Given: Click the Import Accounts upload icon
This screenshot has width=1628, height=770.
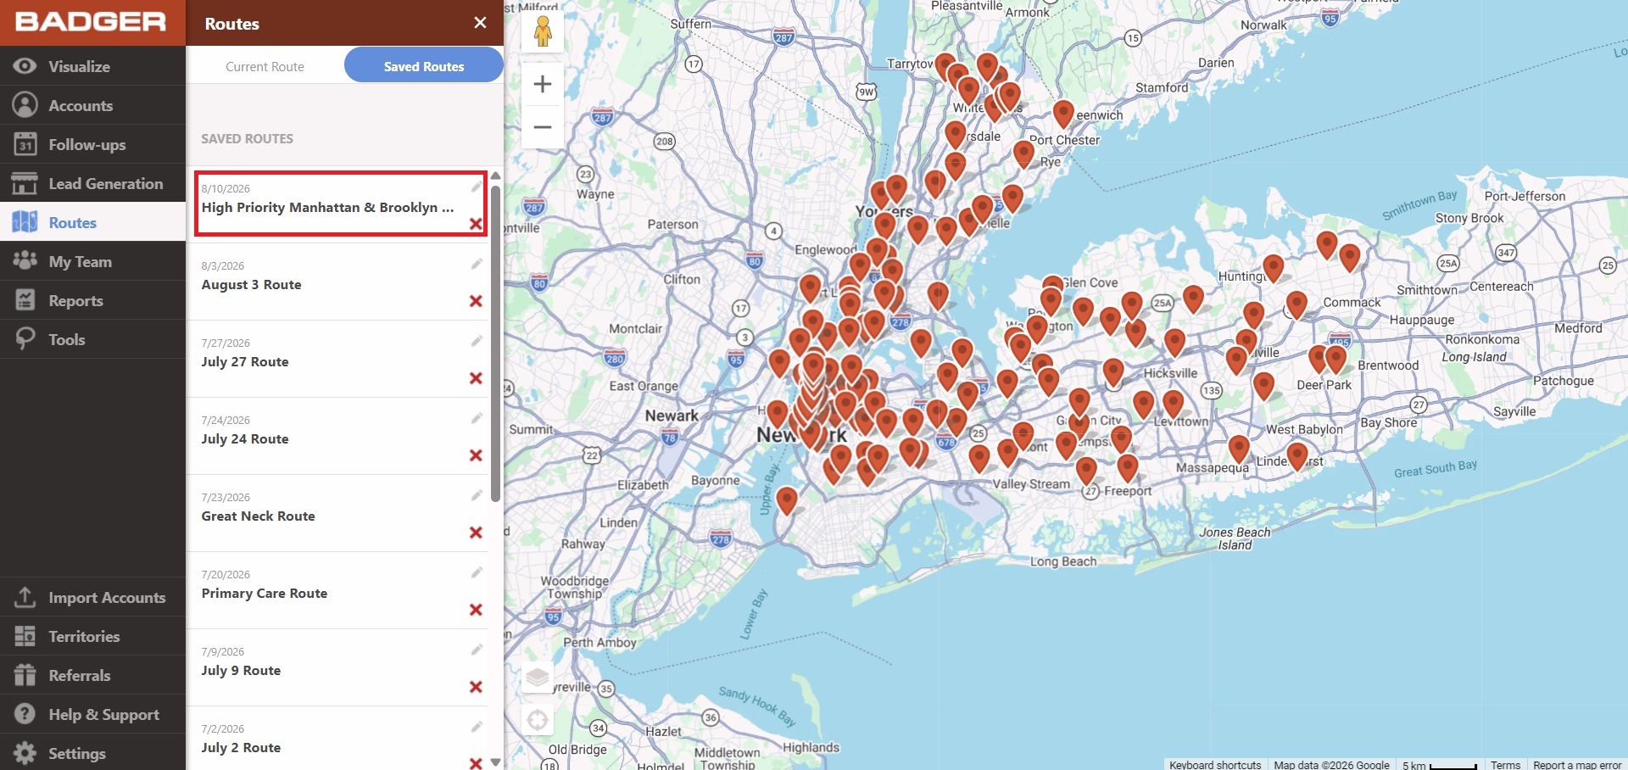Looking at the screenshot, I should point(25,597).
